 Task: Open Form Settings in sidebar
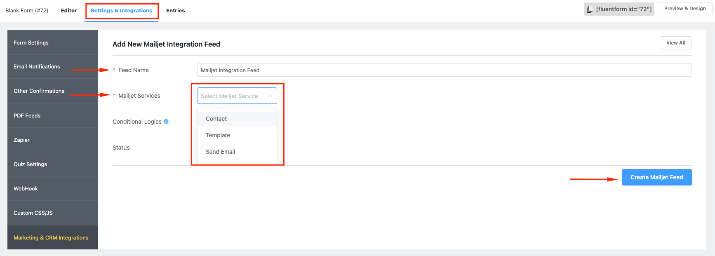(x=31, y=43)
